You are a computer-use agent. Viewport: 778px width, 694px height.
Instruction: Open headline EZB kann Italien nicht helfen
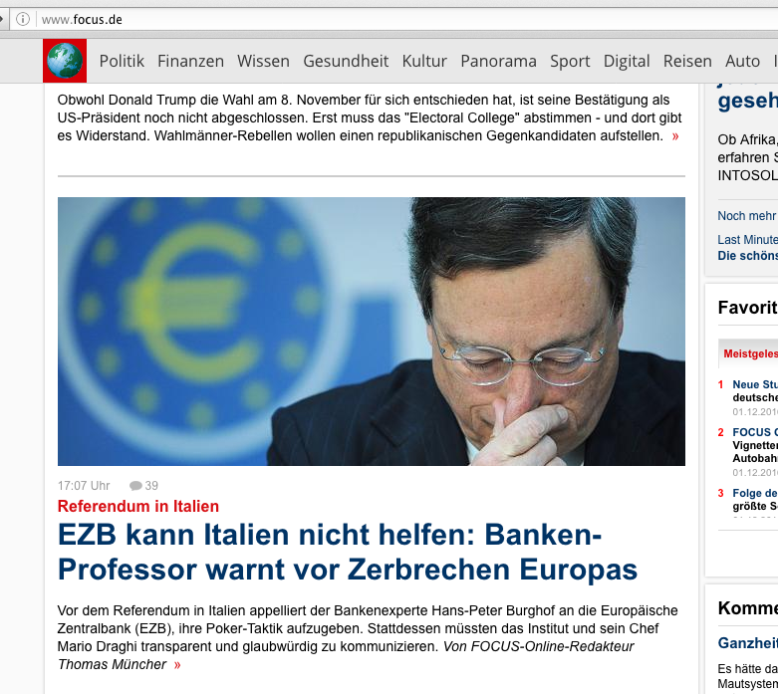[x=348, y=552]
